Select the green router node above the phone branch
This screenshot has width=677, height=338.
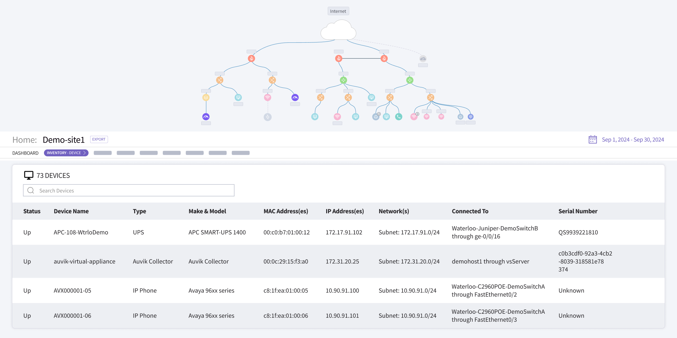pos(410,80)
